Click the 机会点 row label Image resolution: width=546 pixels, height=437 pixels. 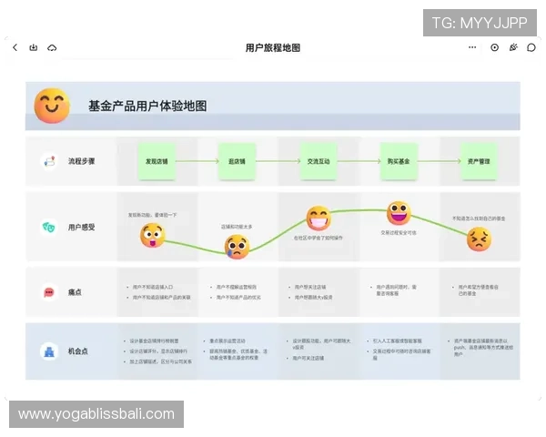tap(78, 351)
